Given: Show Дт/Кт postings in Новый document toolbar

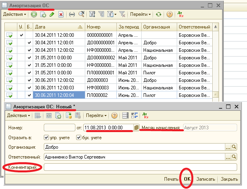Looking at the screenshot, I should point(145,115).
